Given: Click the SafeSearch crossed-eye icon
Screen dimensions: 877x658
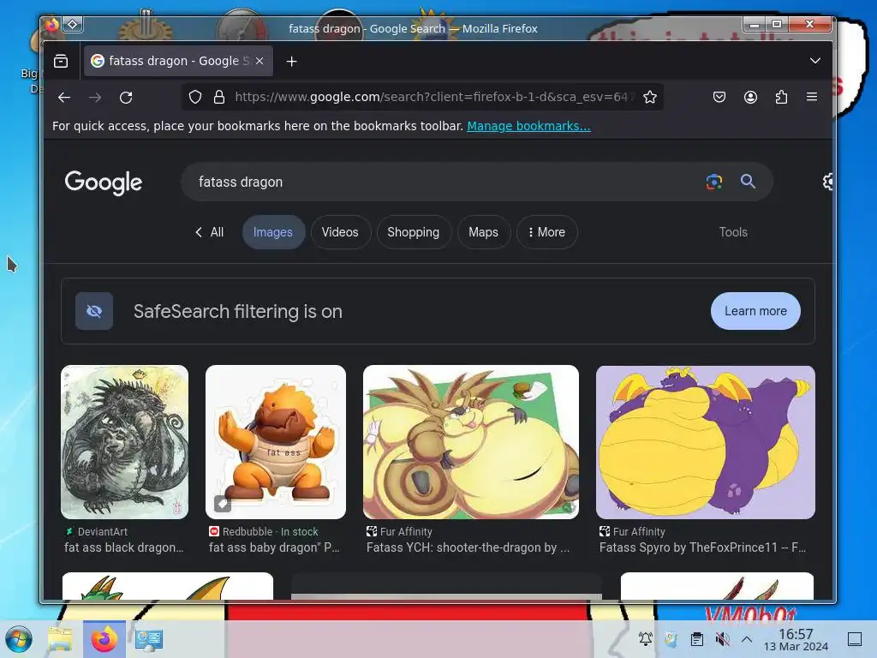Looking at the screenshot, I should (94, 311).
